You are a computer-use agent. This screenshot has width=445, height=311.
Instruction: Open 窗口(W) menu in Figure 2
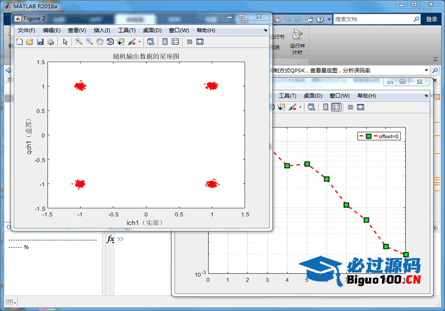[x=179, y=30]
